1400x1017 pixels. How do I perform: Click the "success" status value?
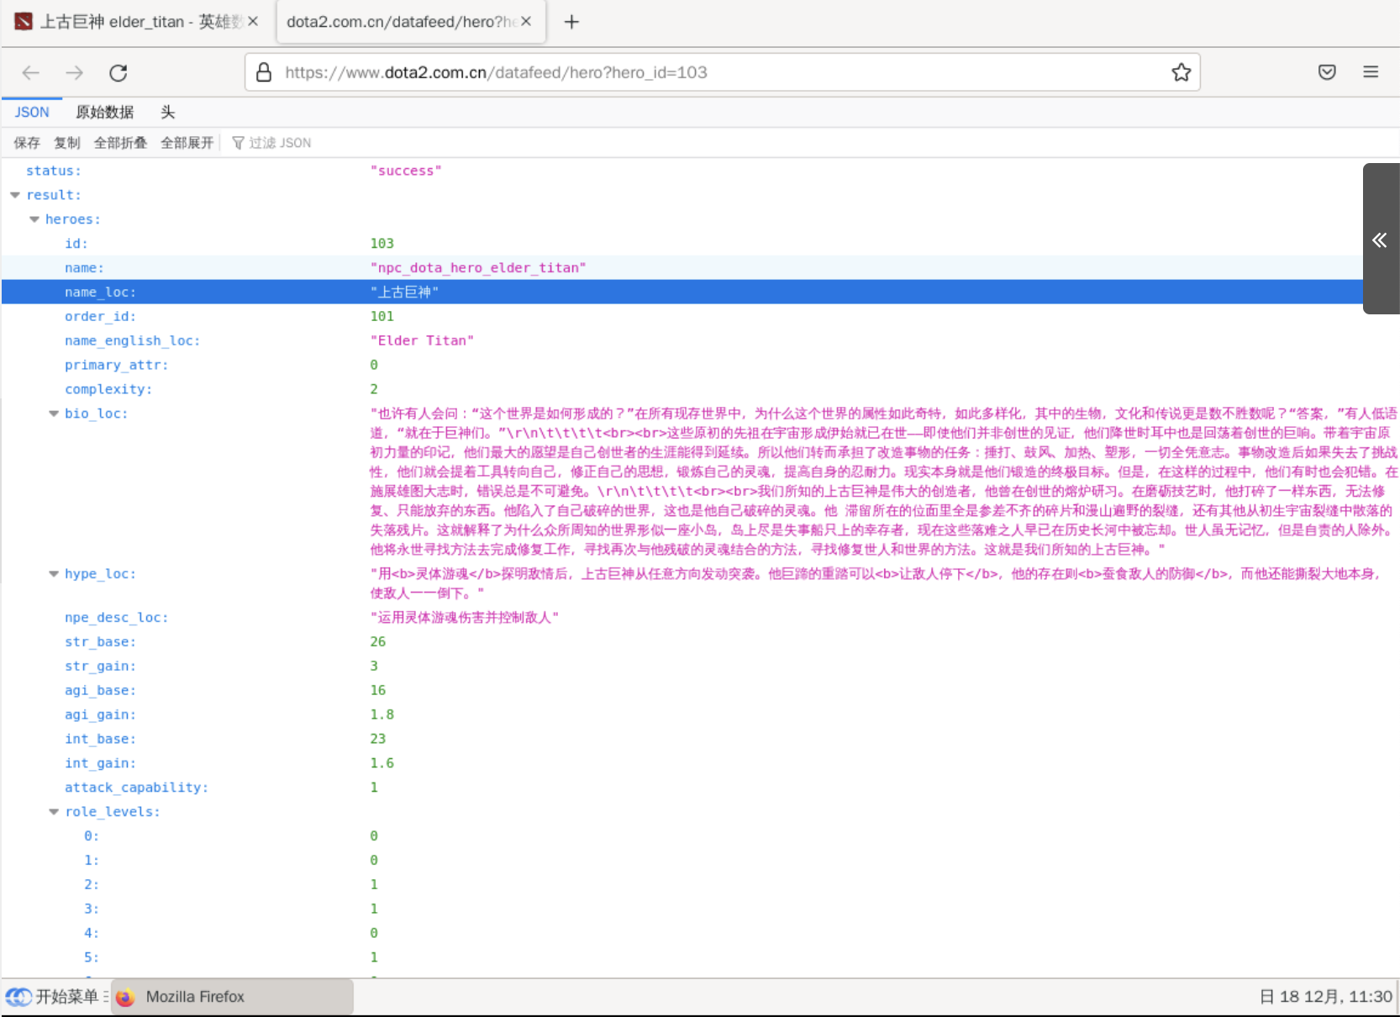tap(406, 171)
